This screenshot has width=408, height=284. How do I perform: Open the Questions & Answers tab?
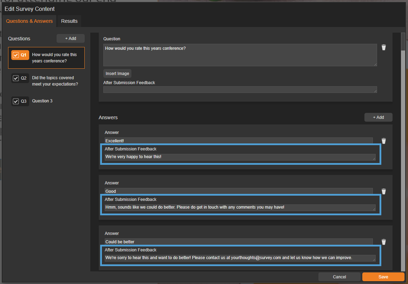pyautogui.click(x=29, y=21)
